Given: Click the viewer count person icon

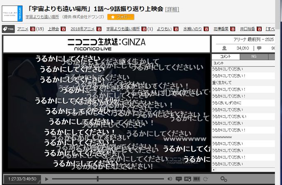Looking at the screenshot, I should [x=224, y=48].
